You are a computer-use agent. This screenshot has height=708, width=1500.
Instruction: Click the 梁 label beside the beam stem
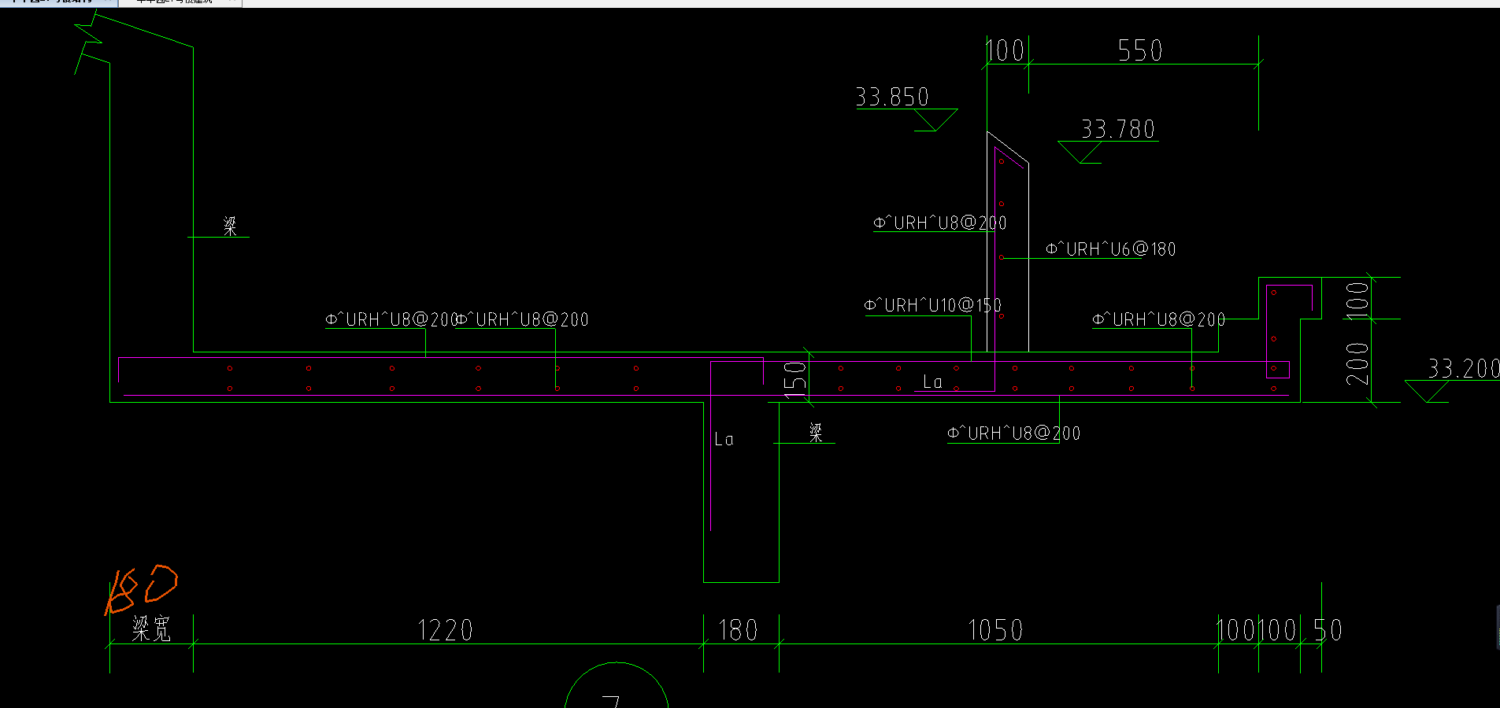(816, 432)
